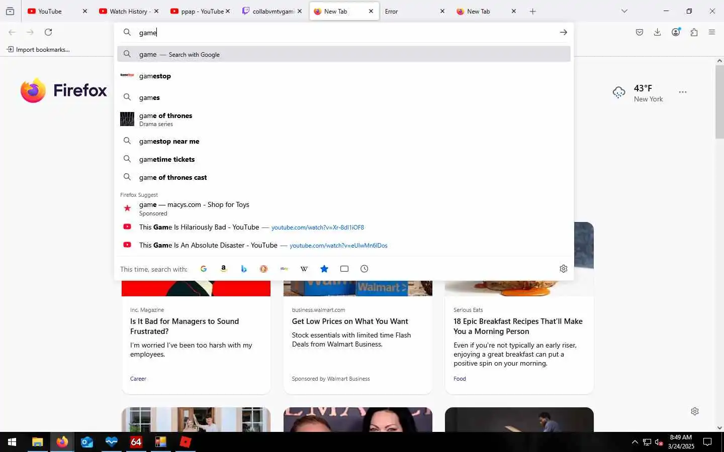Viewport: 724px width, 452px height.
Task: Open the notification center icon
Action: tap(707, 442)
